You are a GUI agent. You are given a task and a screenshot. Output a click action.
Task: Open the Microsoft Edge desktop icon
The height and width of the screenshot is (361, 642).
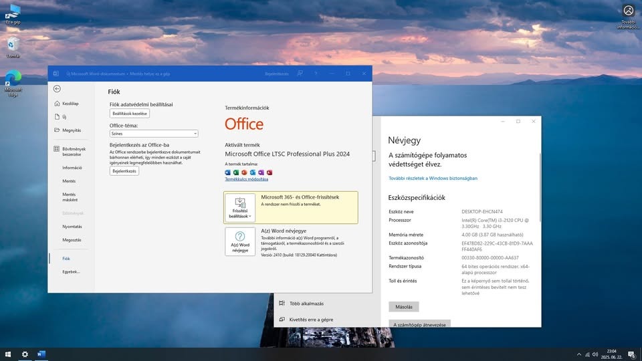coord(13,84)
